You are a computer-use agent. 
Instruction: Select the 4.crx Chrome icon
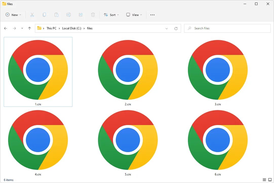(38, 140)
